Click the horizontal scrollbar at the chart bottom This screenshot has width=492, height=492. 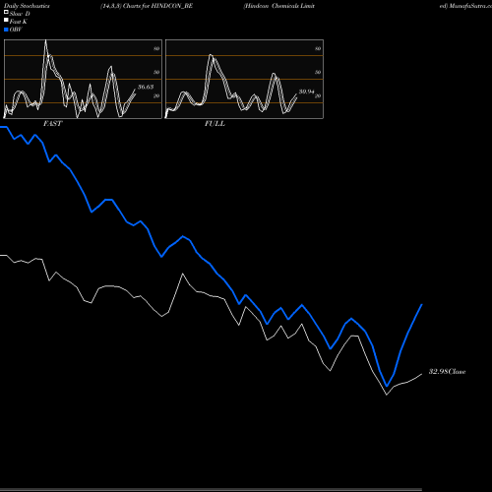coord(211,490)
